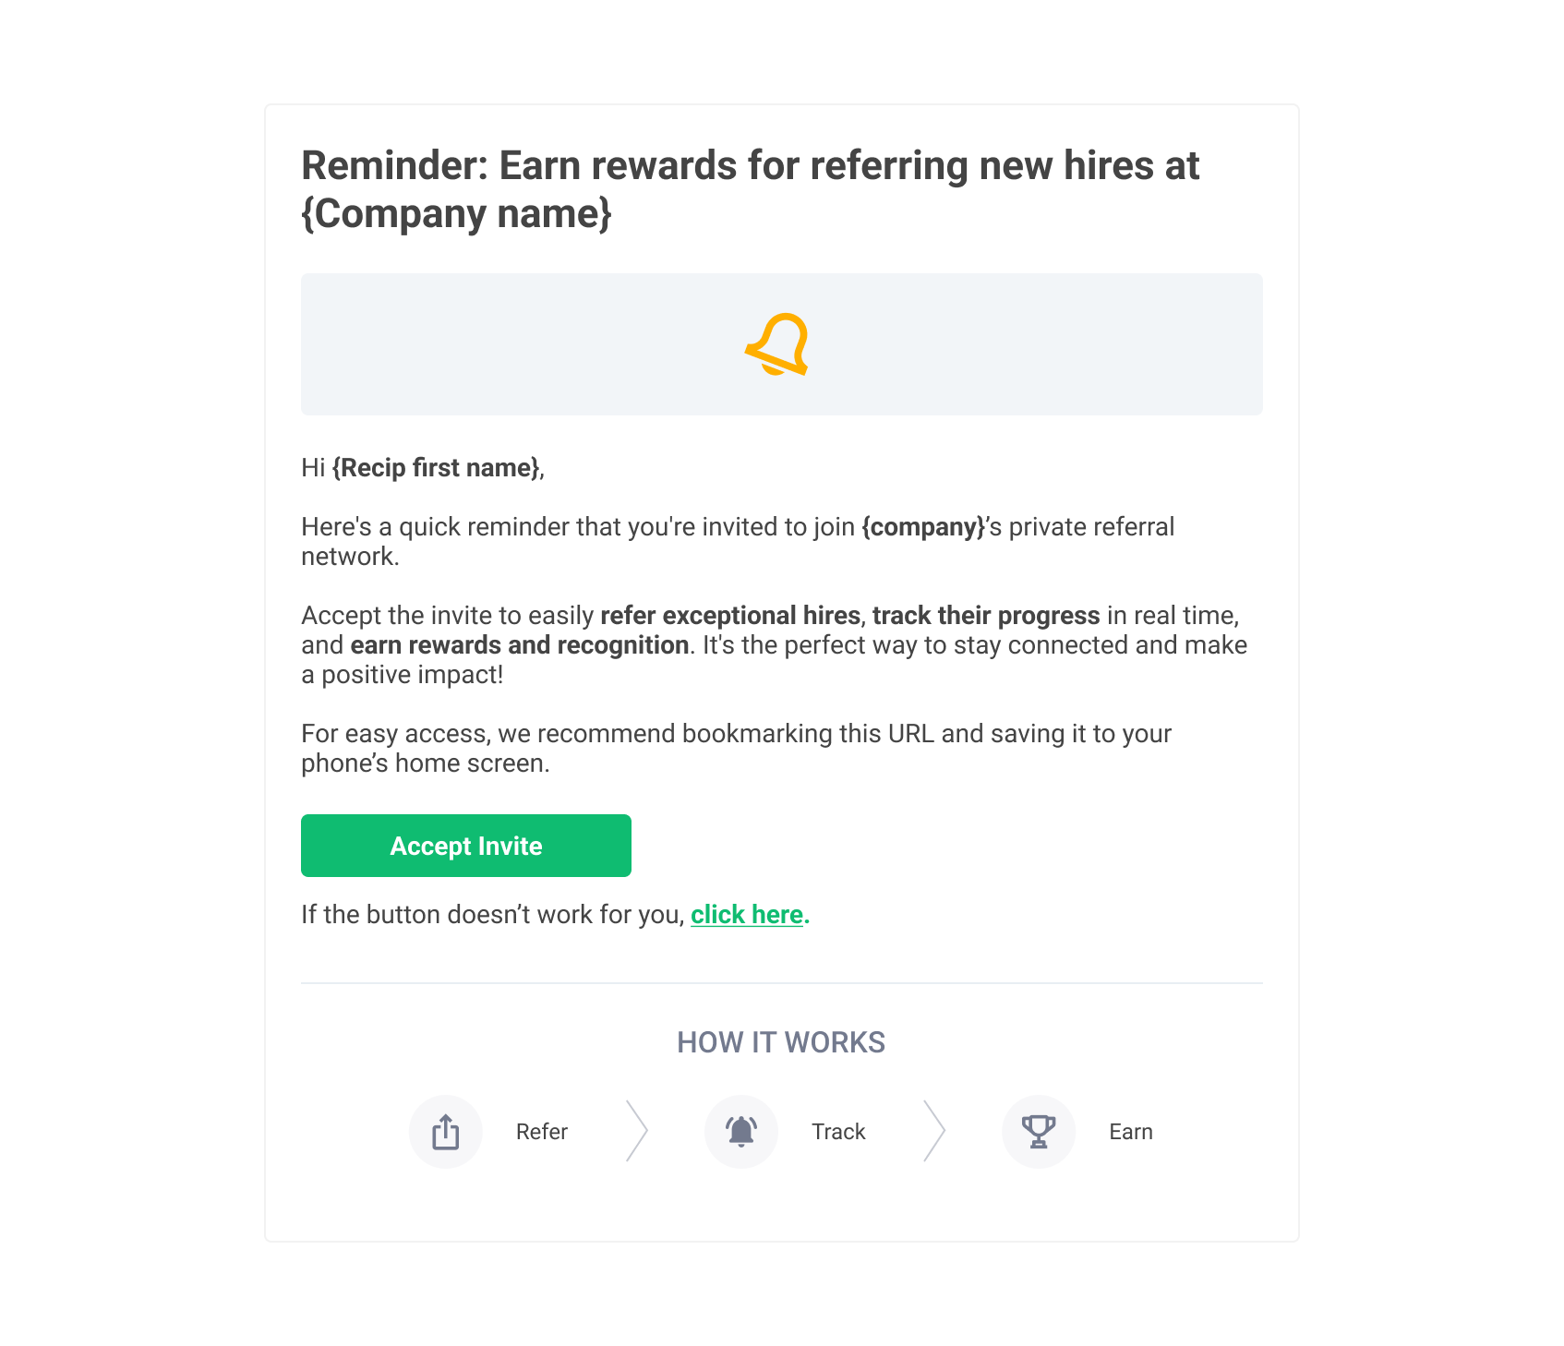
Task: Click the 'HOW IT WORKS' section heading
Action: (x=781, y=1042)
